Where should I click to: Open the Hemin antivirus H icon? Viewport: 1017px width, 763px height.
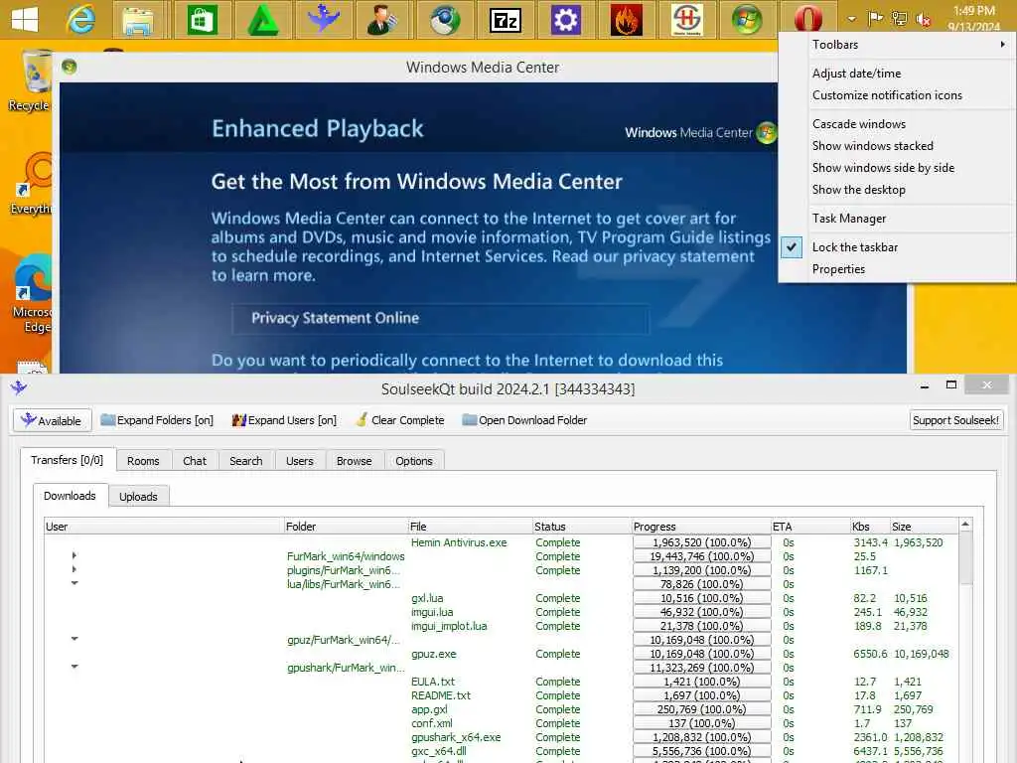[x=686, y=20]
